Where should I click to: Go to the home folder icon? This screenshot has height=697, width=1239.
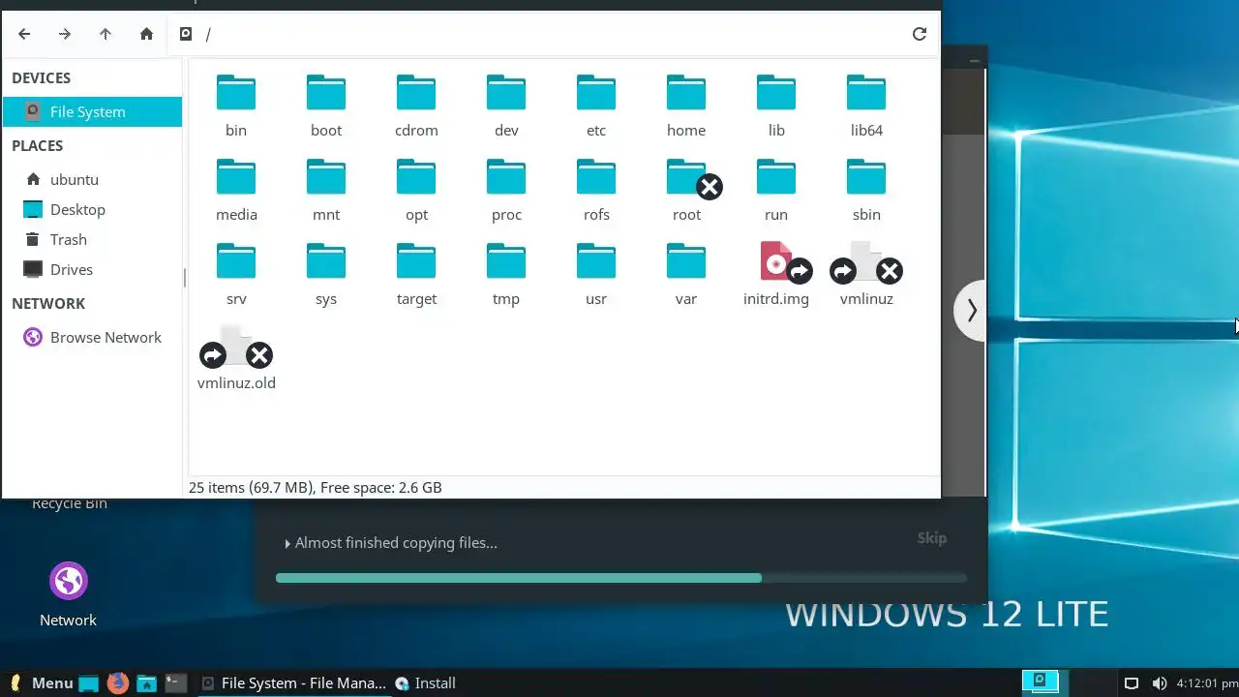(146, 34)
